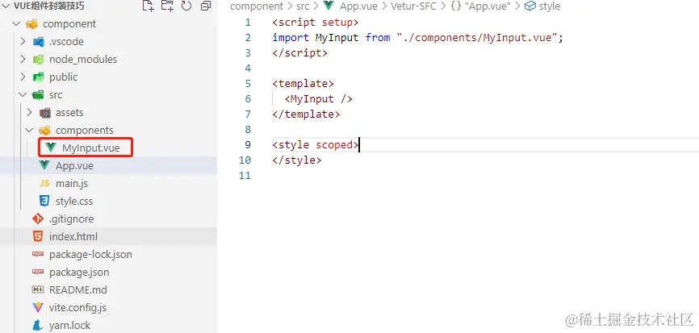This screenshot has width=699, height=333.
Task: Place cursor on the import MyInput line
Action: [x=418, y=38]
